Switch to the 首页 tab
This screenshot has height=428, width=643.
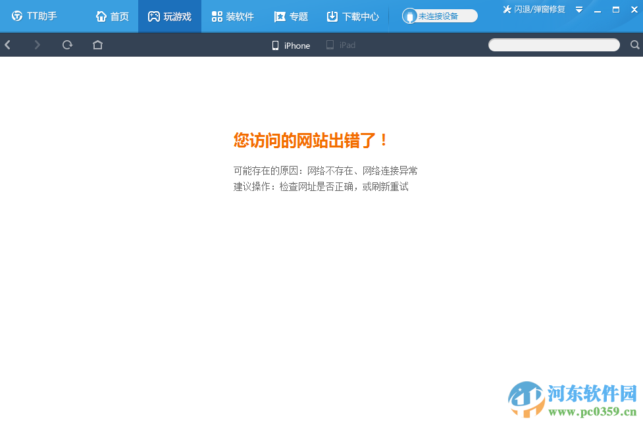click(x=112, y=16)
